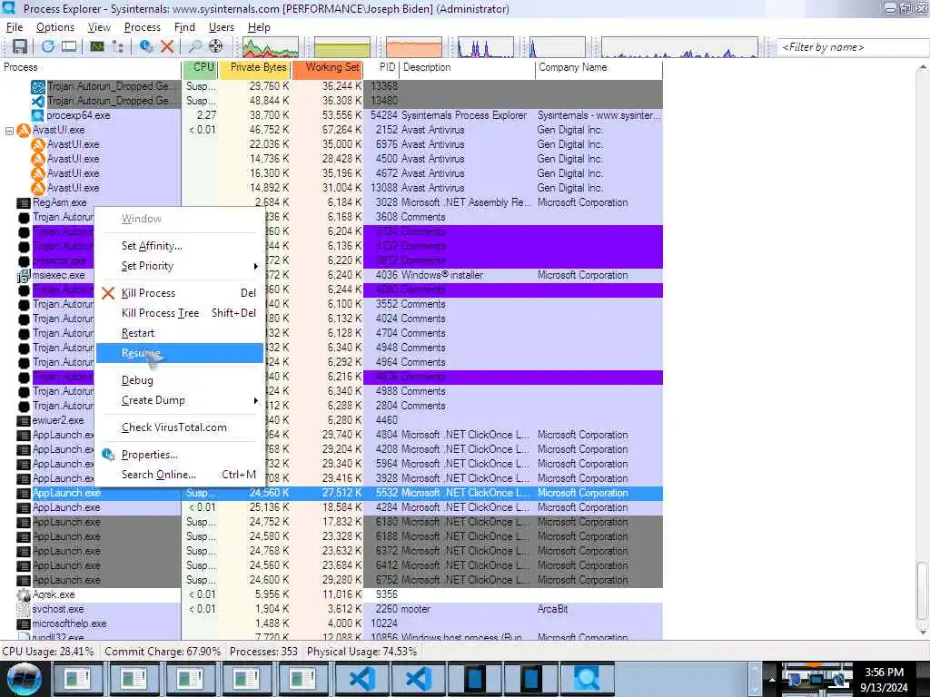This screenshot has height=697, width=930.
Task: Click the red X icon beside Kill Process
Action: point(108,293)
